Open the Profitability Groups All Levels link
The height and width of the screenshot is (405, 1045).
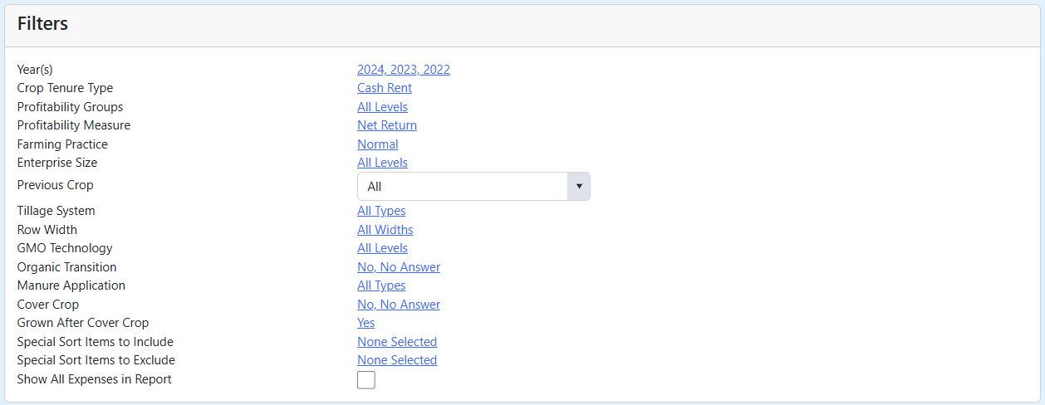coord(382,107)
